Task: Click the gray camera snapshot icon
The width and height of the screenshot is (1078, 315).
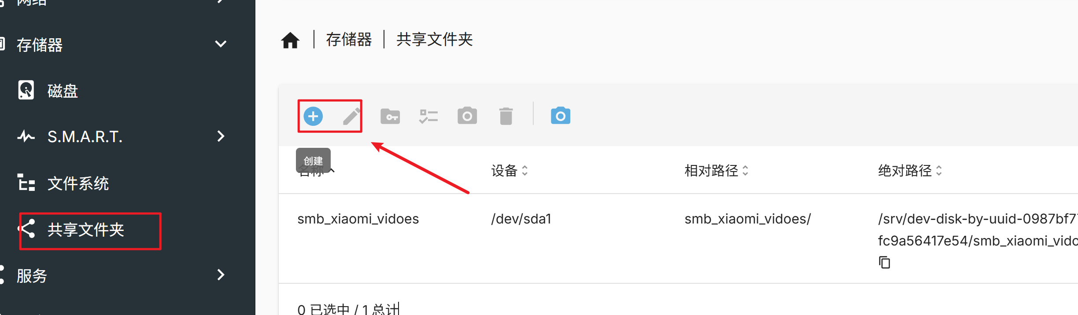Action: (x=467, y=116)
